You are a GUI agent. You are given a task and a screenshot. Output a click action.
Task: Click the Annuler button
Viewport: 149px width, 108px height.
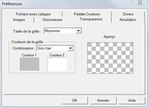pos(103,101)
